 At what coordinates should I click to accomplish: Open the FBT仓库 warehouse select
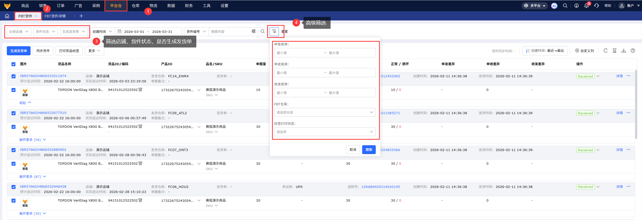click(325, 112)
